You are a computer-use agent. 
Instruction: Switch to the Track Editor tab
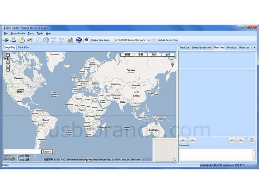pyautogui.click(x=24, y=48)
